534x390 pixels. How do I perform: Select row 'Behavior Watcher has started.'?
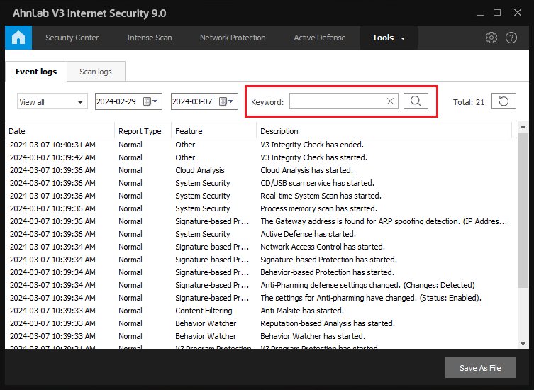tap(261, 336)
